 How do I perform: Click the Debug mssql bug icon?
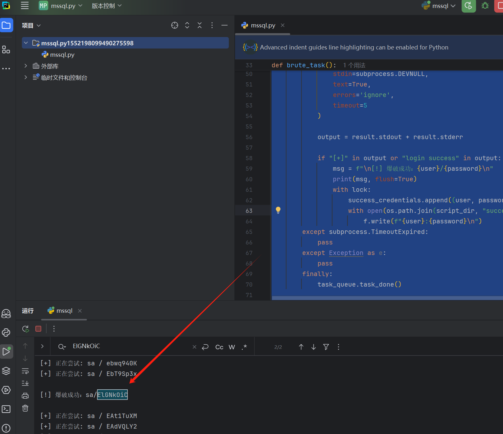point(485,6)
